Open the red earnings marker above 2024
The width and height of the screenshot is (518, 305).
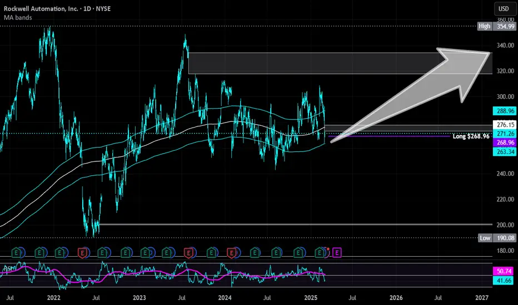[232, 253]
